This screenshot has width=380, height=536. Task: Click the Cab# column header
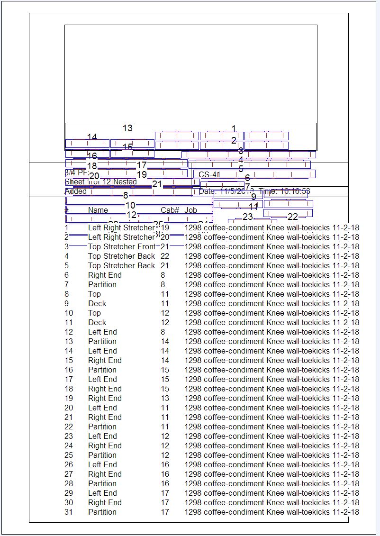[x=170, y=210]
